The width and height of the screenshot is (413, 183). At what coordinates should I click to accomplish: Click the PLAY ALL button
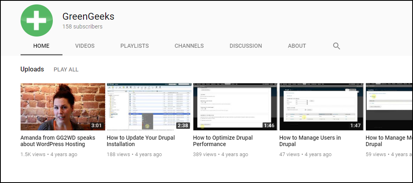(x=66, y=69)
